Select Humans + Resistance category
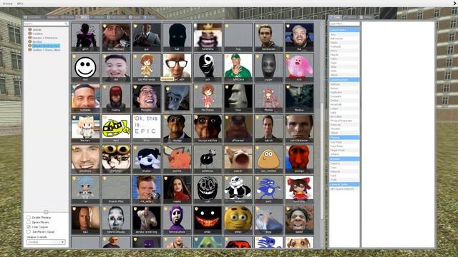This screenshot has width=458, height=257. (45, 38)
